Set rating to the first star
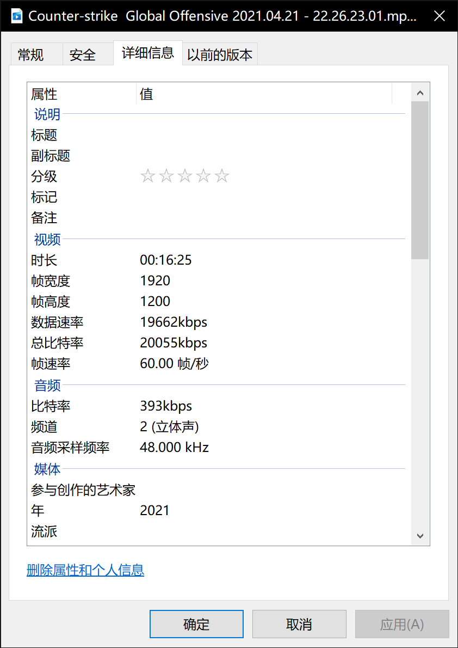The image size is (458, 648). tap(147, 176)
